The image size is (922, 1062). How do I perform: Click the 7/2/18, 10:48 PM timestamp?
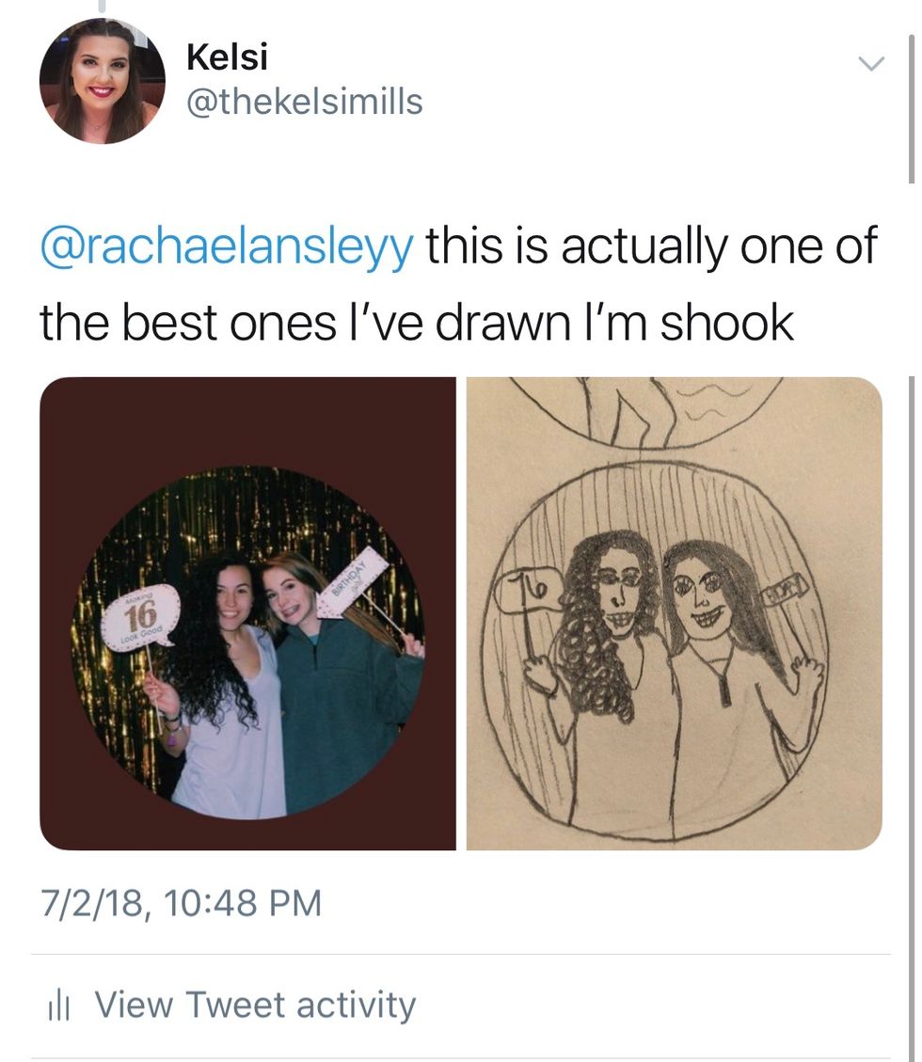pos(180,903)
